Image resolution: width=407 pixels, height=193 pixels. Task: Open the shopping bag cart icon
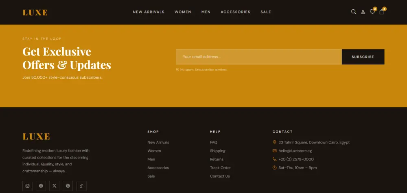(x=382, y=12)
